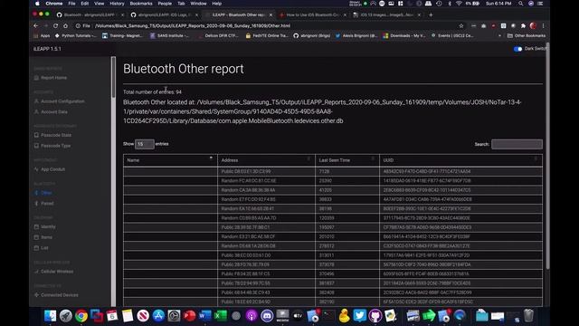Open Launchpad from the Dock
Screen dimensions: 579x326
[66, 316]
